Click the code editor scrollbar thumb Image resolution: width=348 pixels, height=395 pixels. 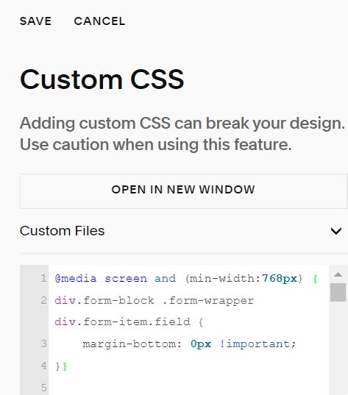(x=338, y=292)
